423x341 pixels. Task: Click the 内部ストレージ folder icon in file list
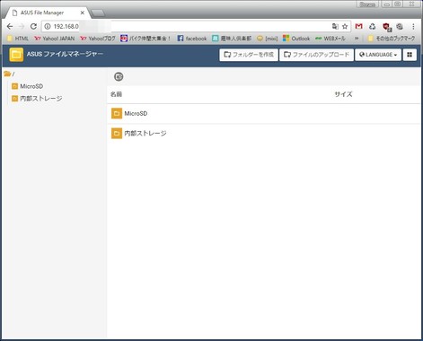tap(117, 133)
